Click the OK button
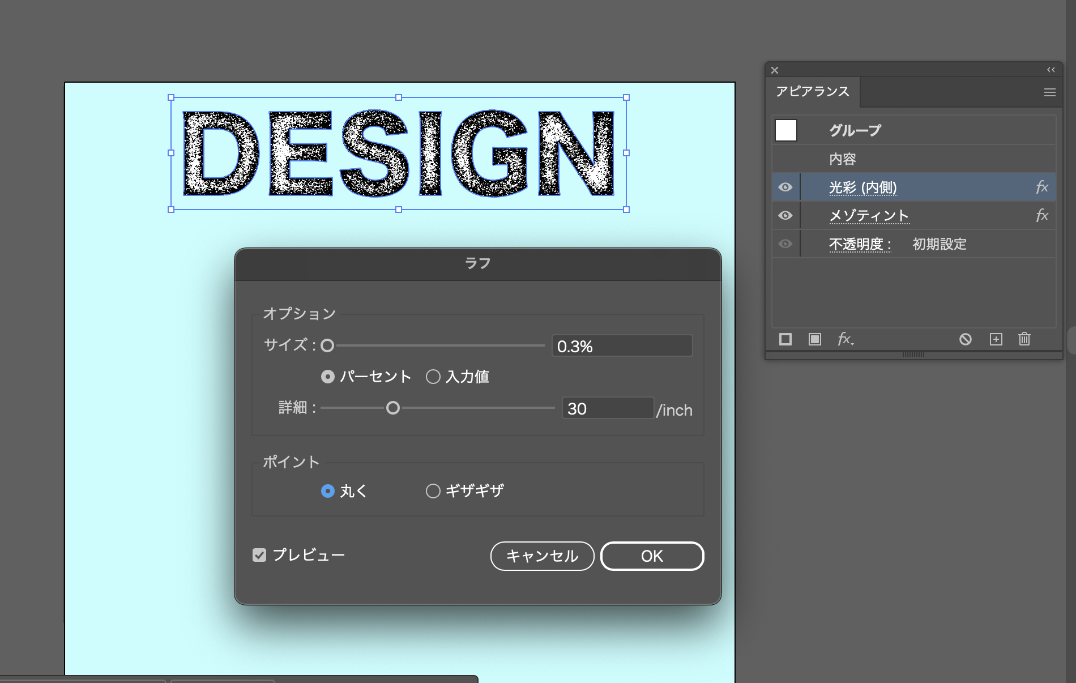The width and height of the screenshot is (1076, 683). 652,556
